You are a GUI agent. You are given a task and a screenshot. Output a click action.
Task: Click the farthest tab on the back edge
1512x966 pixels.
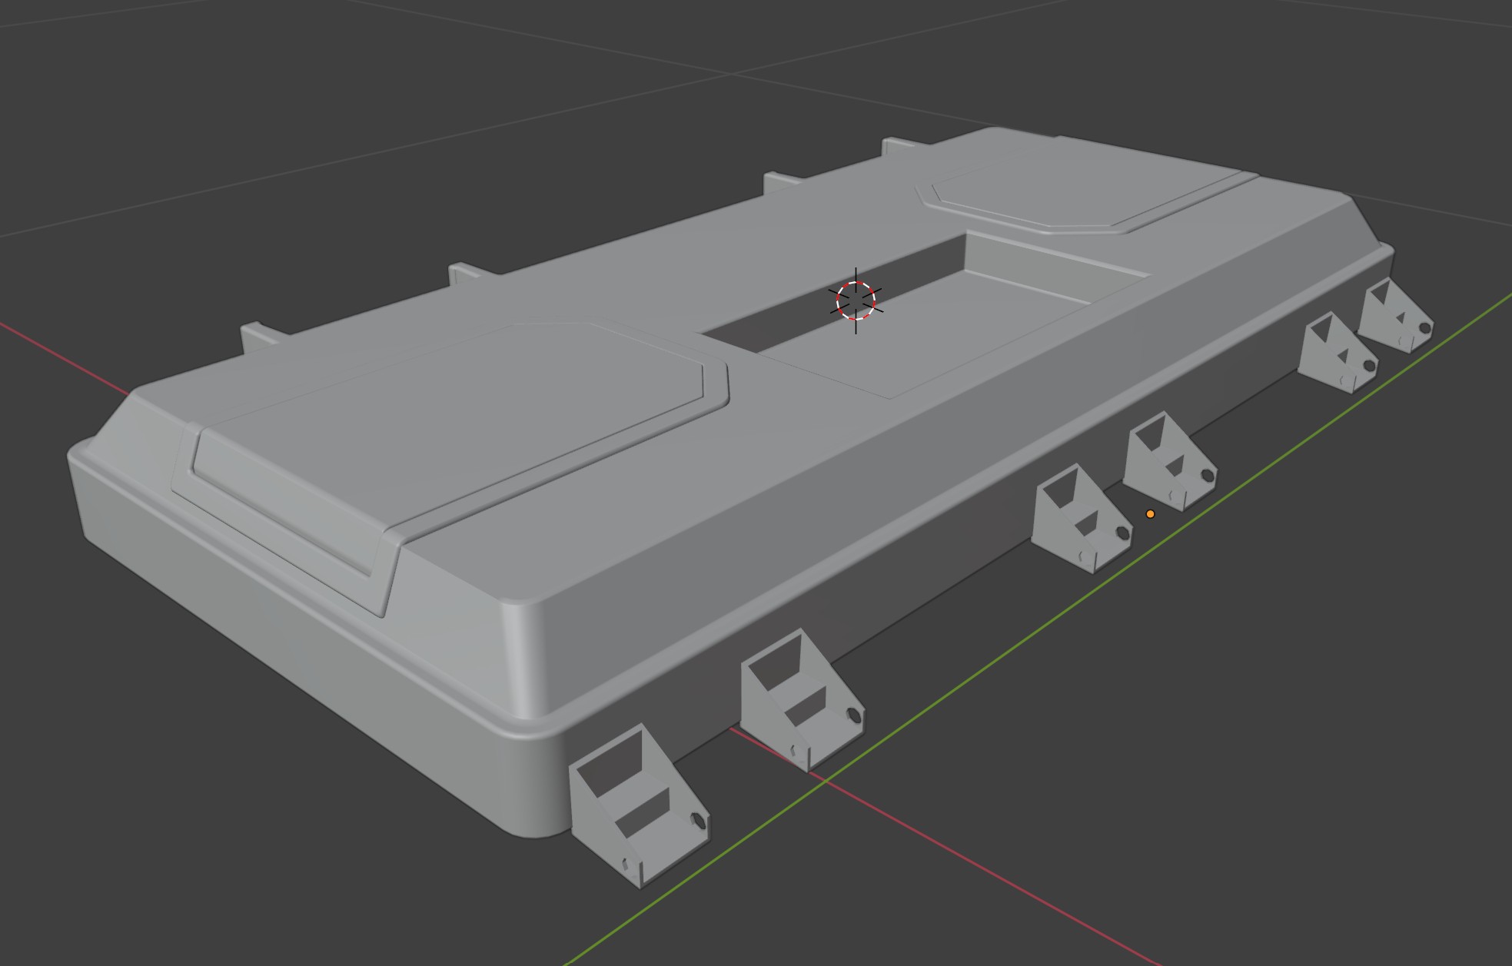pyautogui.click(x=896, y=145)
